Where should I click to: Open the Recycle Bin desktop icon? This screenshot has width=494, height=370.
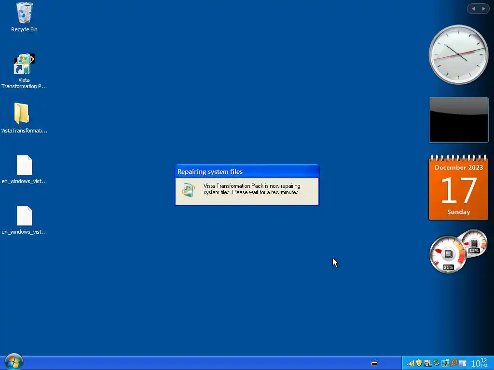coord(24,13)
